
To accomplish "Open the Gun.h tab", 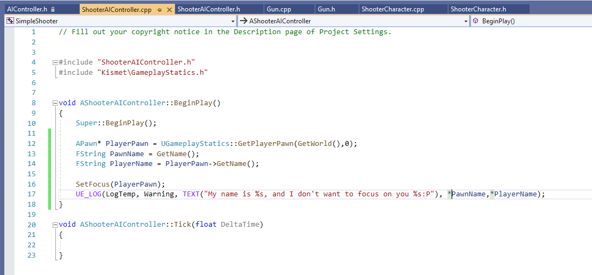I will 326,9.
